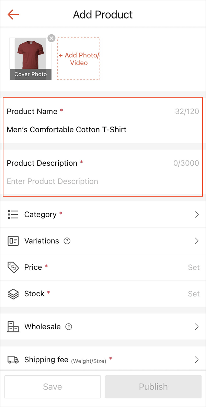Click Set next to Price
Viewport: 206px width, 407px height.
point(194,267)
